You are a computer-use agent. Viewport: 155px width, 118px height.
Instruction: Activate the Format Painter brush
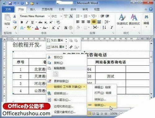coord(15,28)
